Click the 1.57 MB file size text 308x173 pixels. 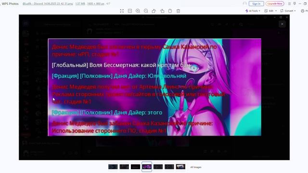point(80,4)
